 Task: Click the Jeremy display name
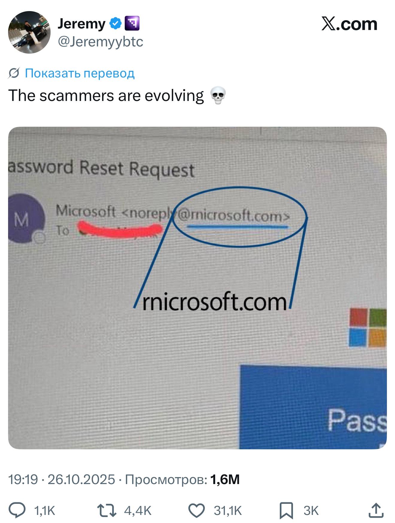(x=81, y=24)
